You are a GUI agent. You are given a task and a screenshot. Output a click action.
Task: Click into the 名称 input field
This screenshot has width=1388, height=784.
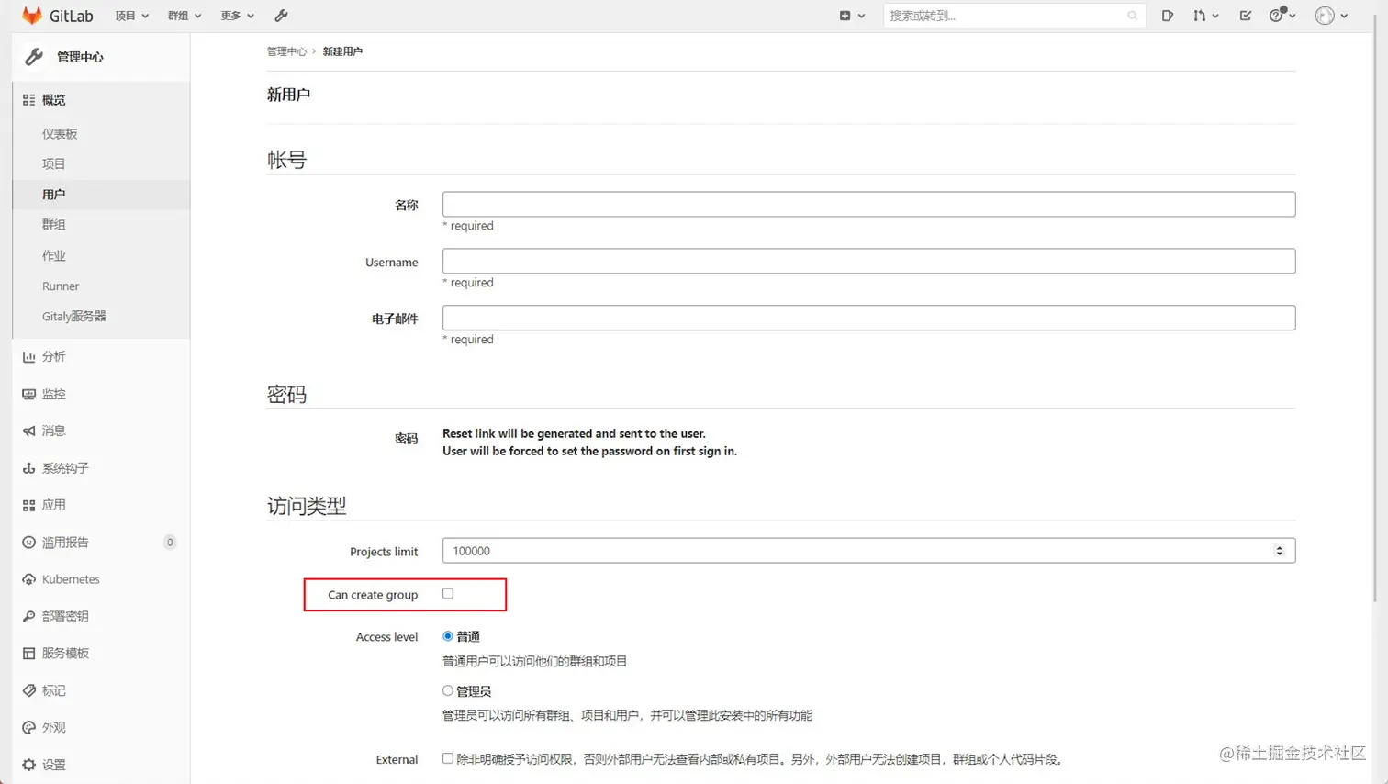pos(868,204)
